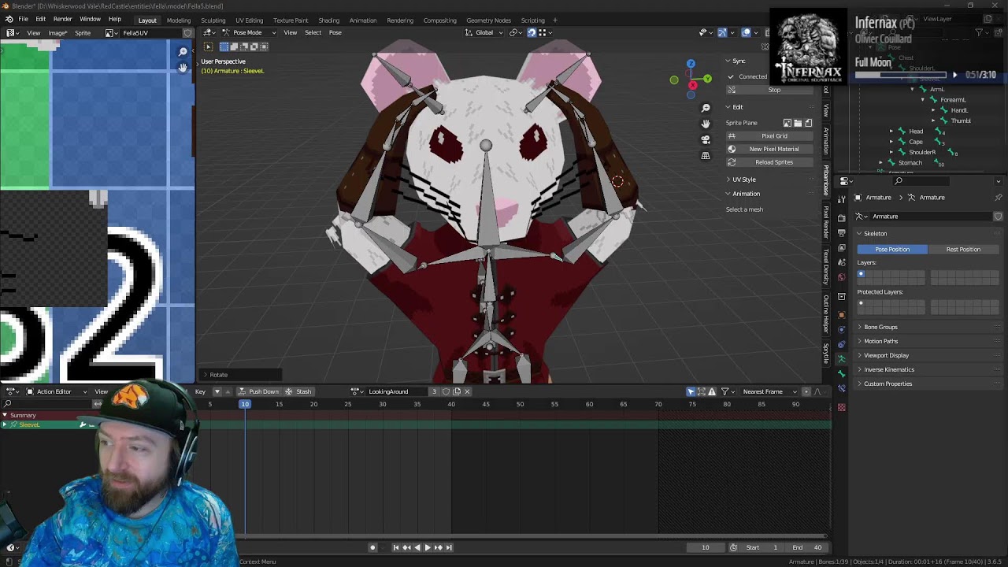This screenshot has width=1008, height=567.
Task: Open the World properties globe icon
Action: [841, 277]
